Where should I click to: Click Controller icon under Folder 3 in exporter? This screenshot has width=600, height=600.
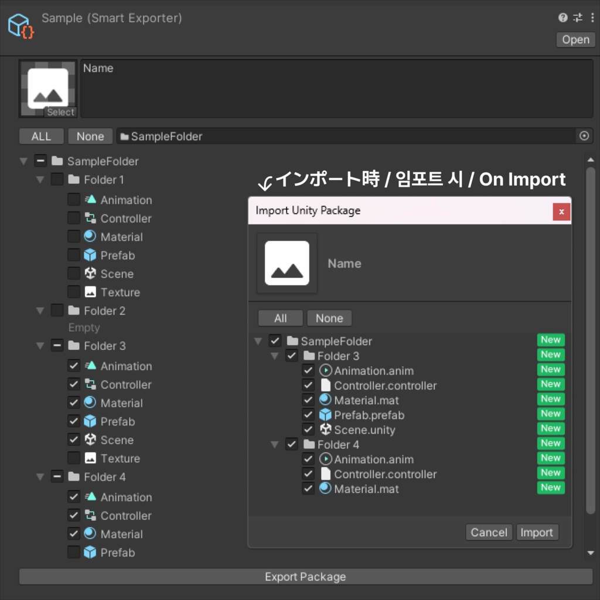click(x=90, y=384)
